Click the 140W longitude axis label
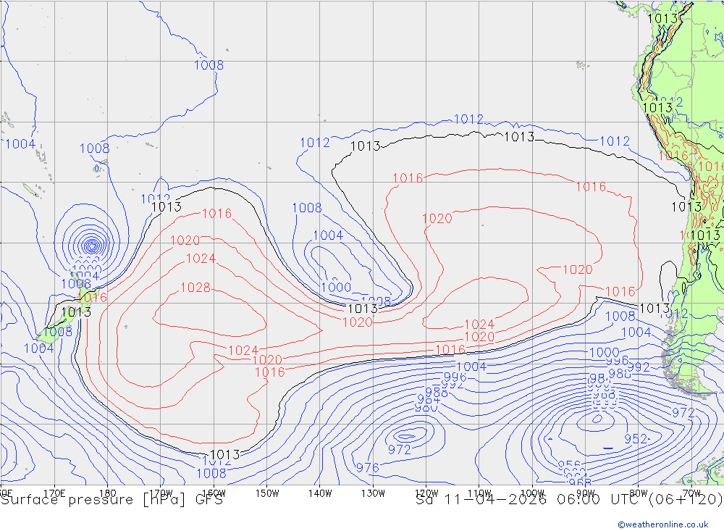The width and height of the screenshot is (724, 531). point(319,493)
